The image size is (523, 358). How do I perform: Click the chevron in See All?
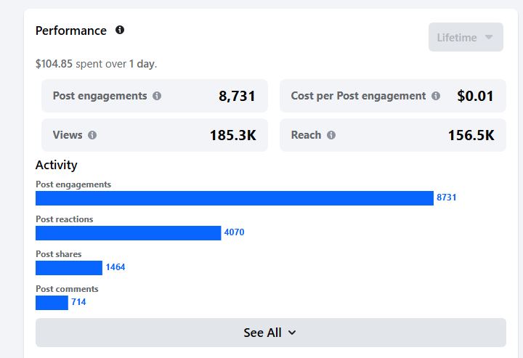292,333
